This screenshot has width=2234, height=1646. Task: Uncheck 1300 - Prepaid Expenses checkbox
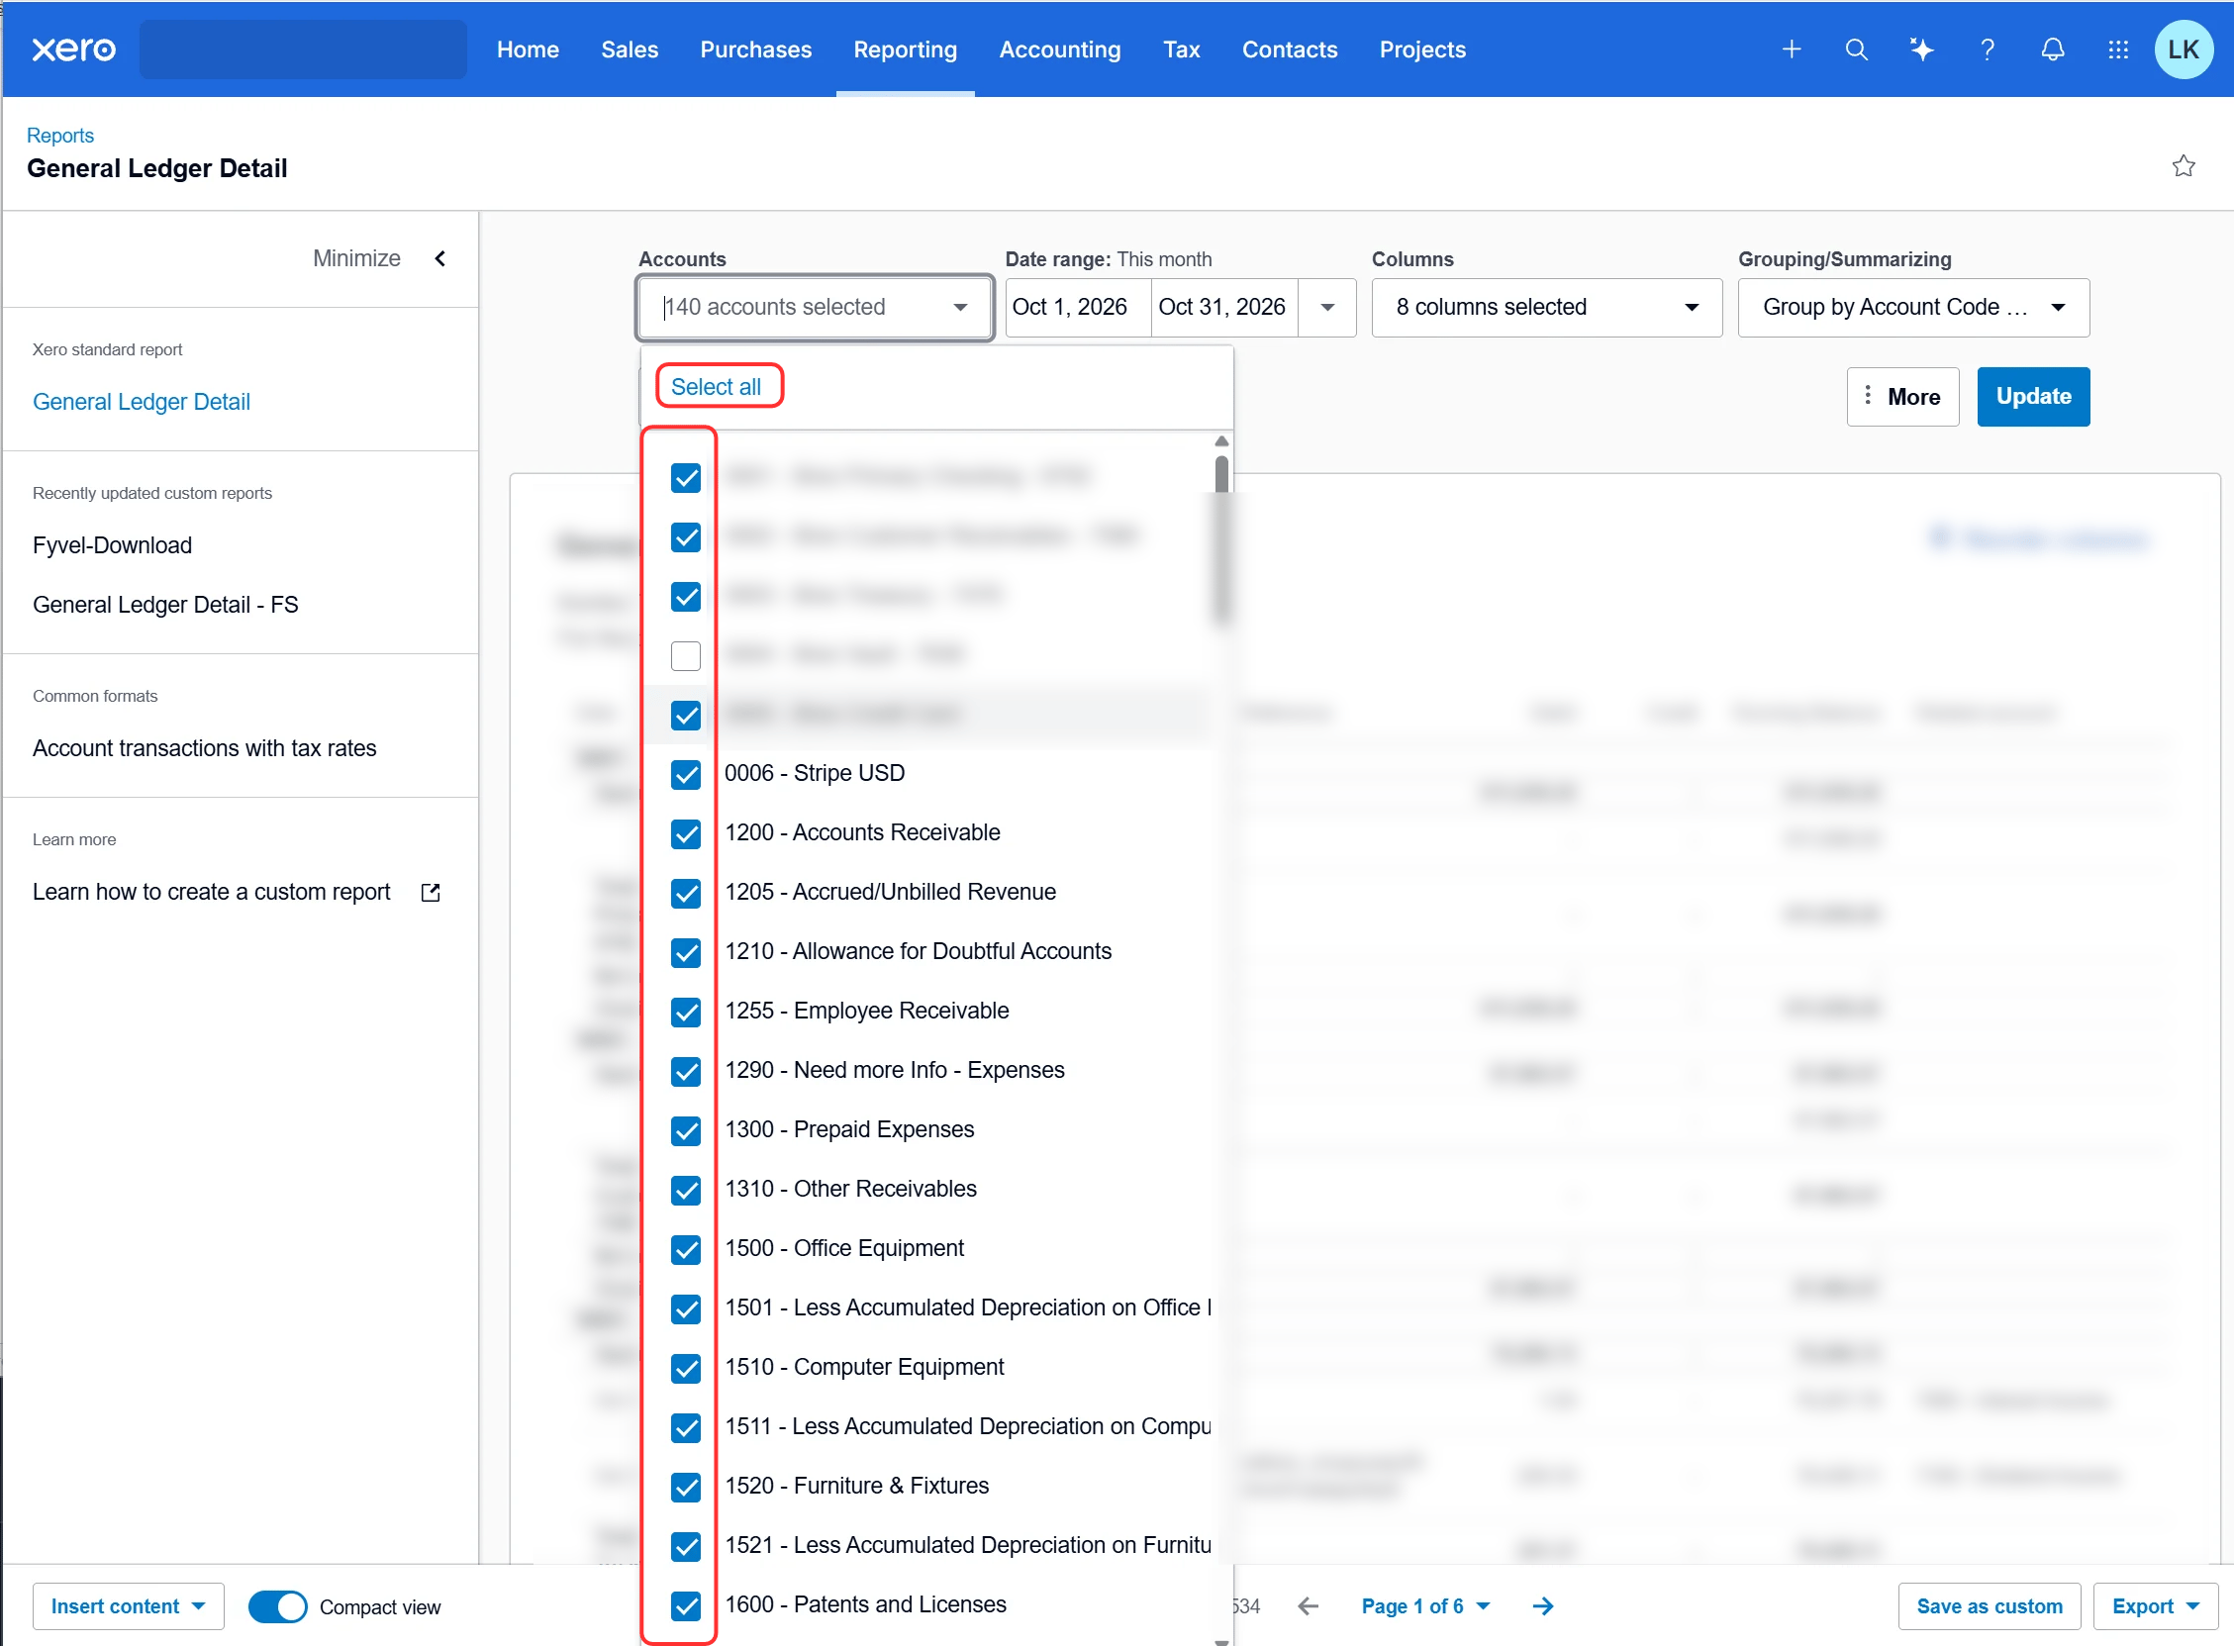click(686, 1131)
